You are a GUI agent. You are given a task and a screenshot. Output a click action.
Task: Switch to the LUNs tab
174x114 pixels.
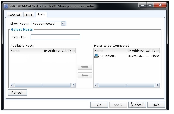pyautogui.click(x=28, y=15)
